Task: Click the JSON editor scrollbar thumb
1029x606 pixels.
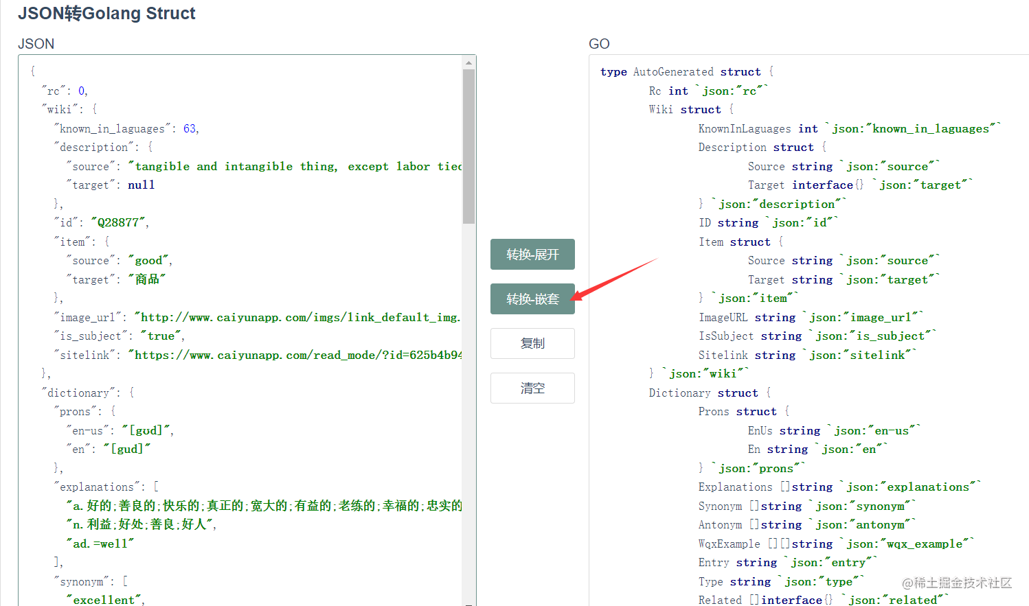Action: pyautogui.click(x=468, y=146)
